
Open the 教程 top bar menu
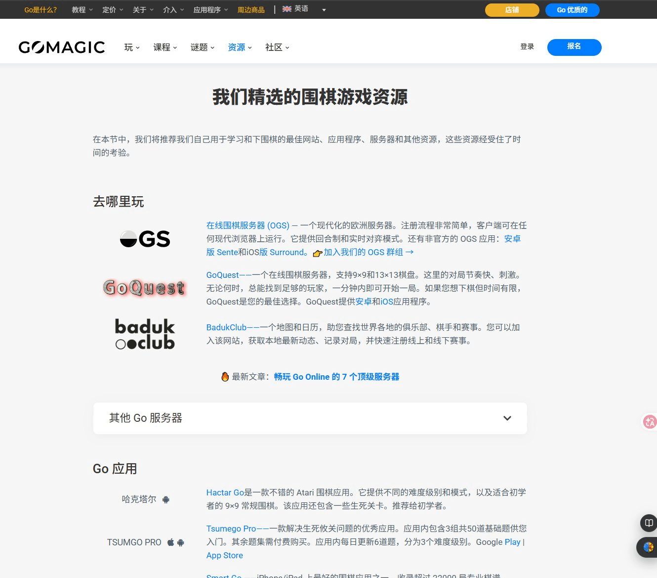tap(82, 10)
